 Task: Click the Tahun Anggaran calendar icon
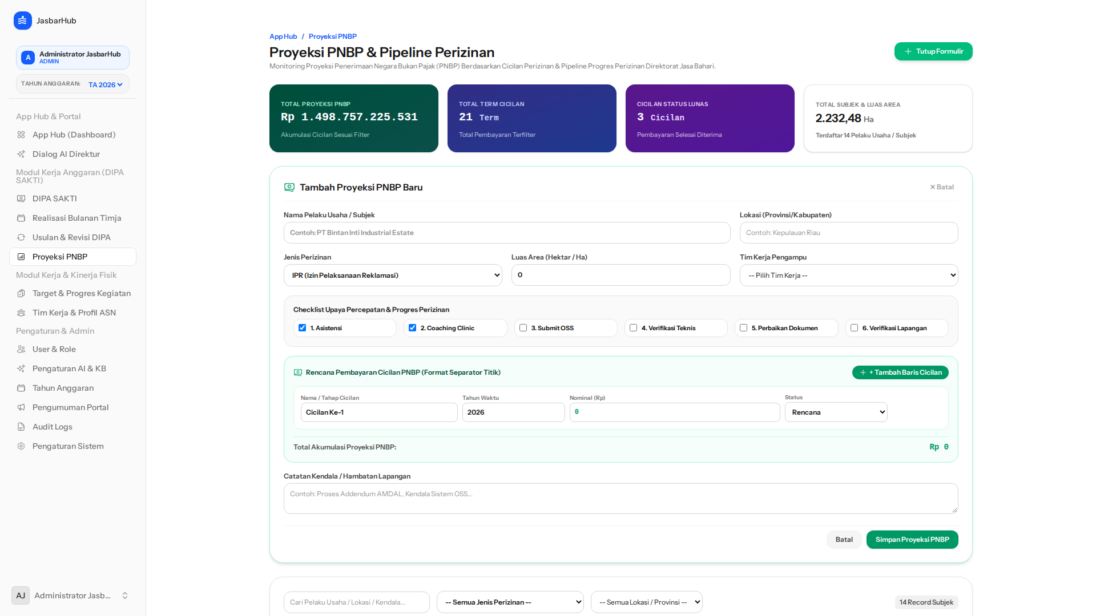[21, 388]
